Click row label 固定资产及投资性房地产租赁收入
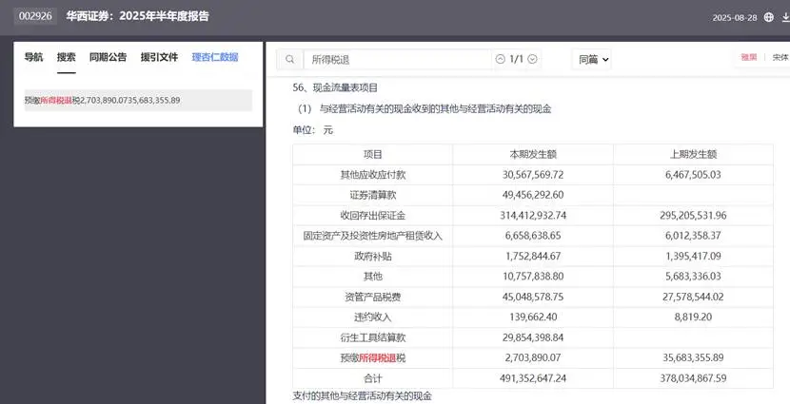The width and height of the screenshot is (790, 404). [373, 236]
